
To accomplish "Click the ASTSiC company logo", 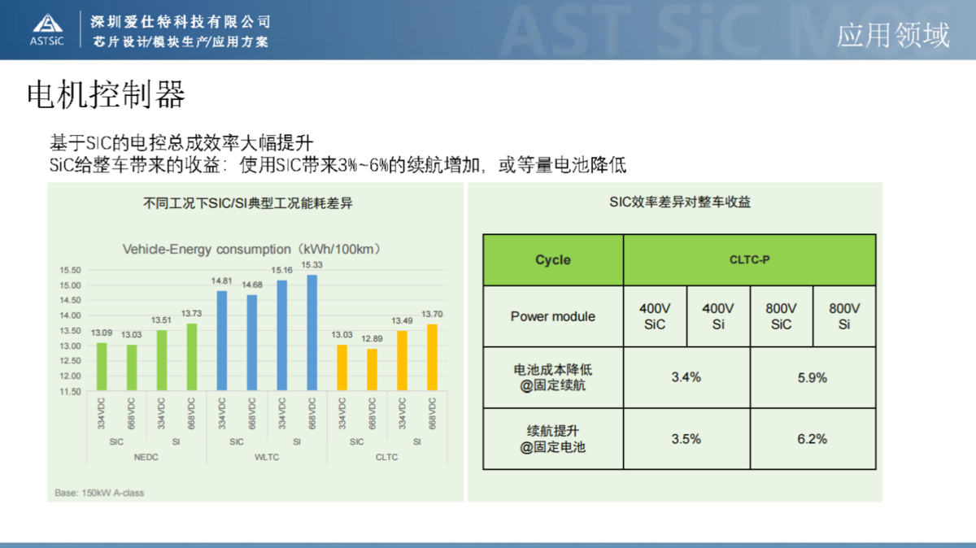I will pyautogui.click(x=46, y=28).
